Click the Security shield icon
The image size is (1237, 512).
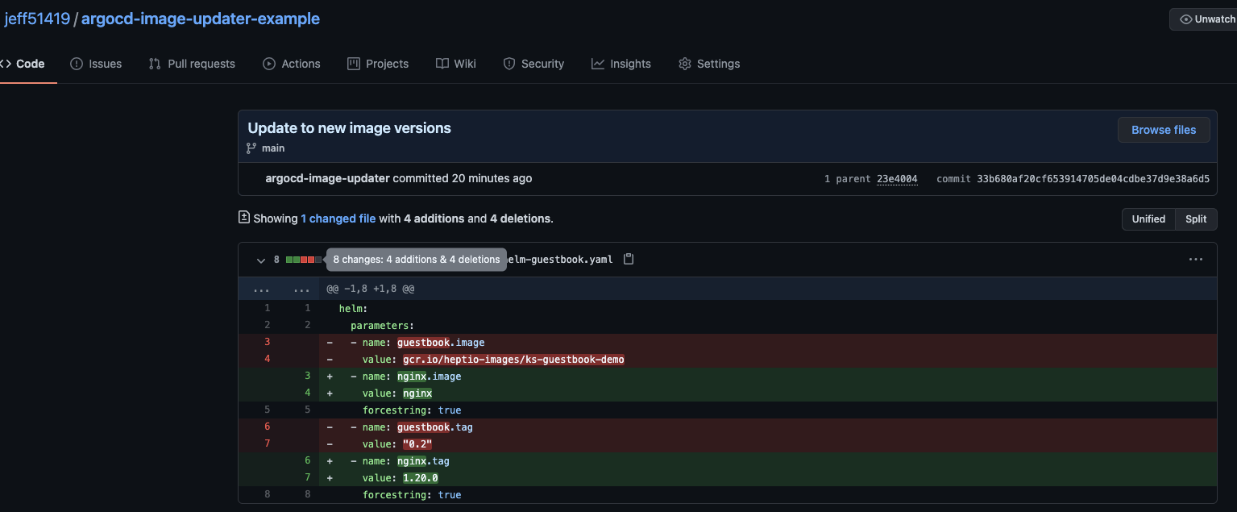tap(509, 64)
